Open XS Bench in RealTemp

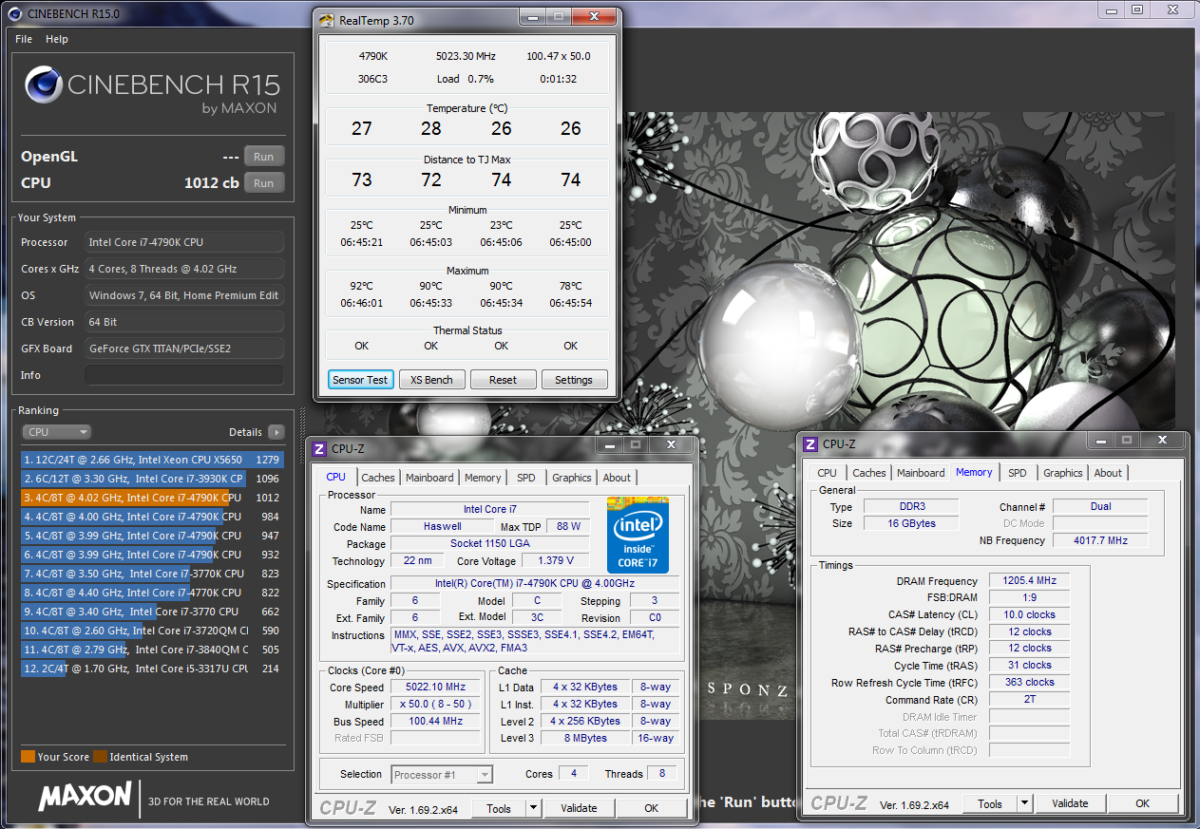click(431, 380)
